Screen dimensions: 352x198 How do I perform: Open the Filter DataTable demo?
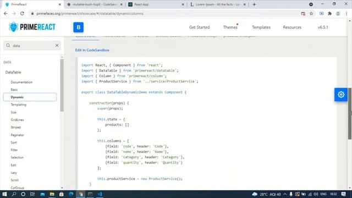pyautogui.click(x=14, y=150)
